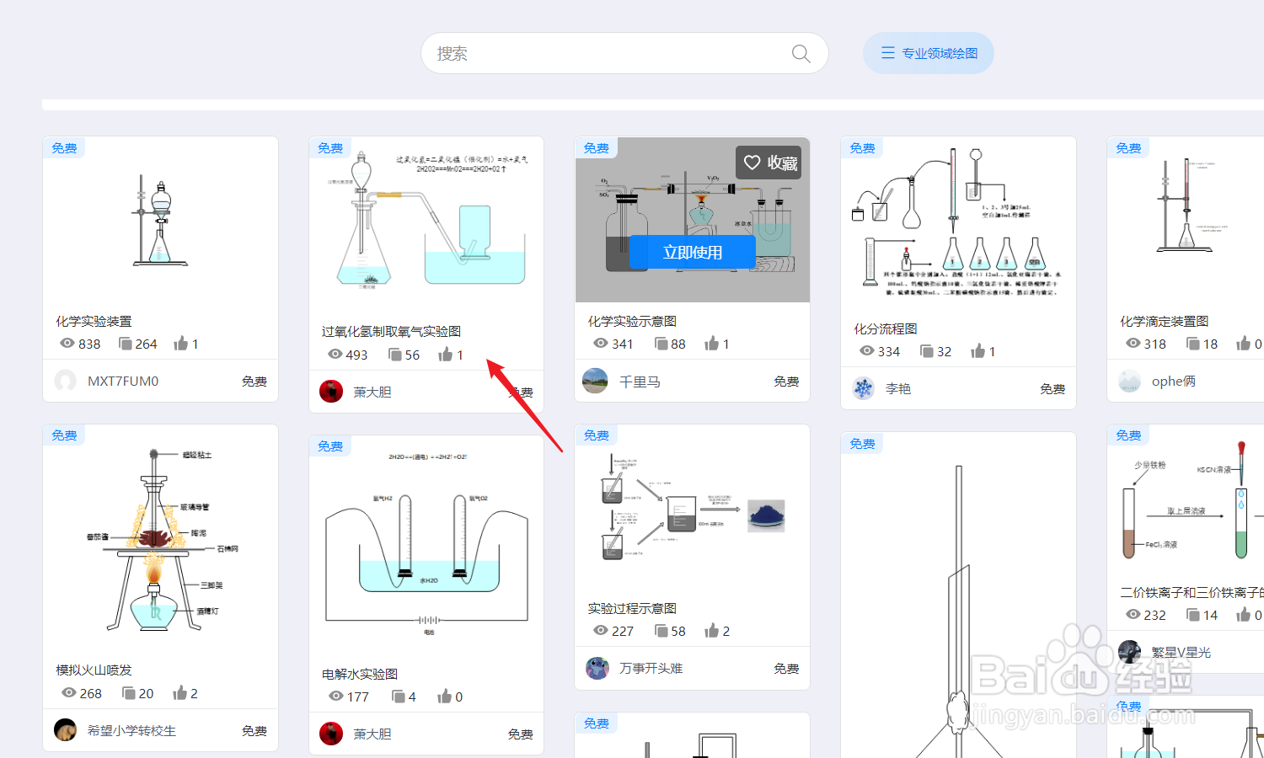This screenshot has height=758, width=1264.
Task: Click inside the 搜索 search field
Action: point(590,52)
